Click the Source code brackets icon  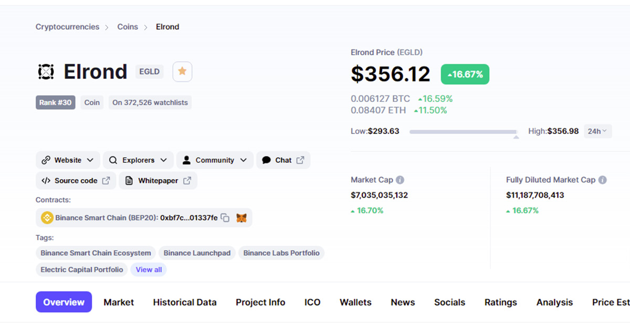click(x=46, y=181)
